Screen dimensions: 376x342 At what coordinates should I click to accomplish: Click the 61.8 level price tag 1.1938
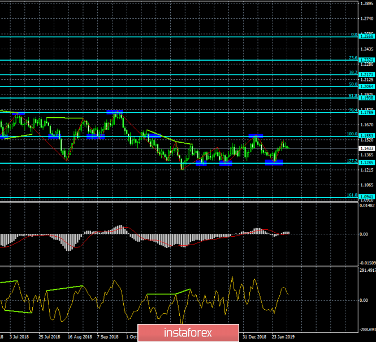pos(367,98)
